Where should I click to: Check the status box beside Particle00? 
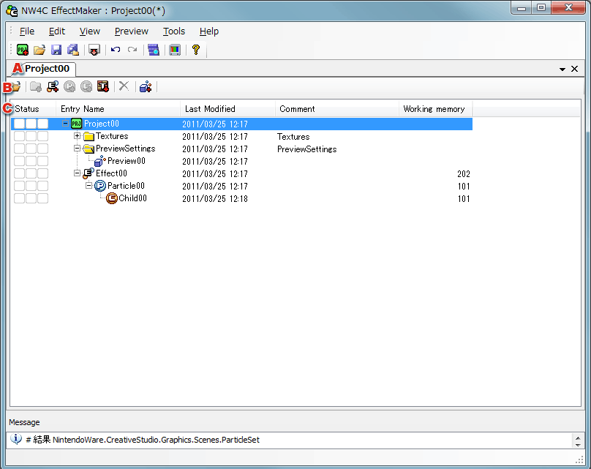[x=19, y=186]
